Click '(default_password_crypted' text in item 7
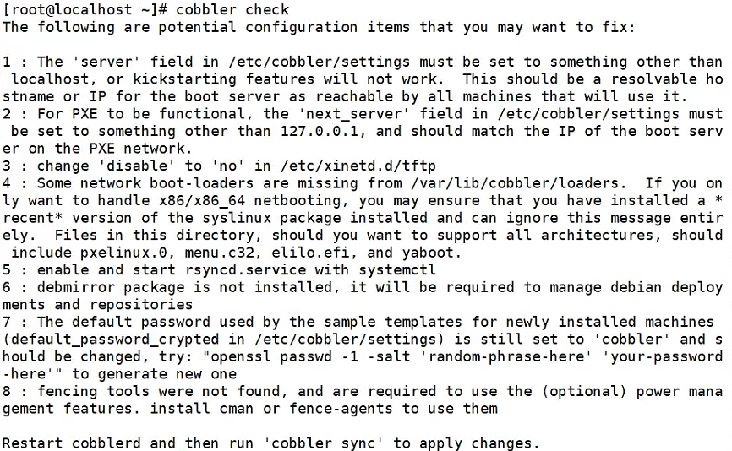 [x=111, y=340]
